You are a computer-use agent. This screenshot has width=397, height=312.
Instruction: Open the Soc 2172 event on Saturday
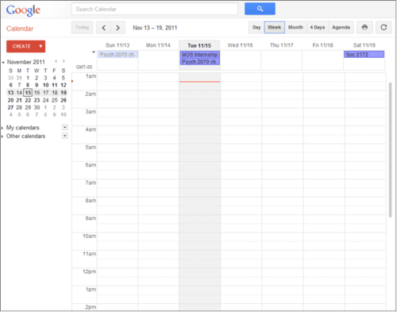pyautogui.click(x=364, y=55)
